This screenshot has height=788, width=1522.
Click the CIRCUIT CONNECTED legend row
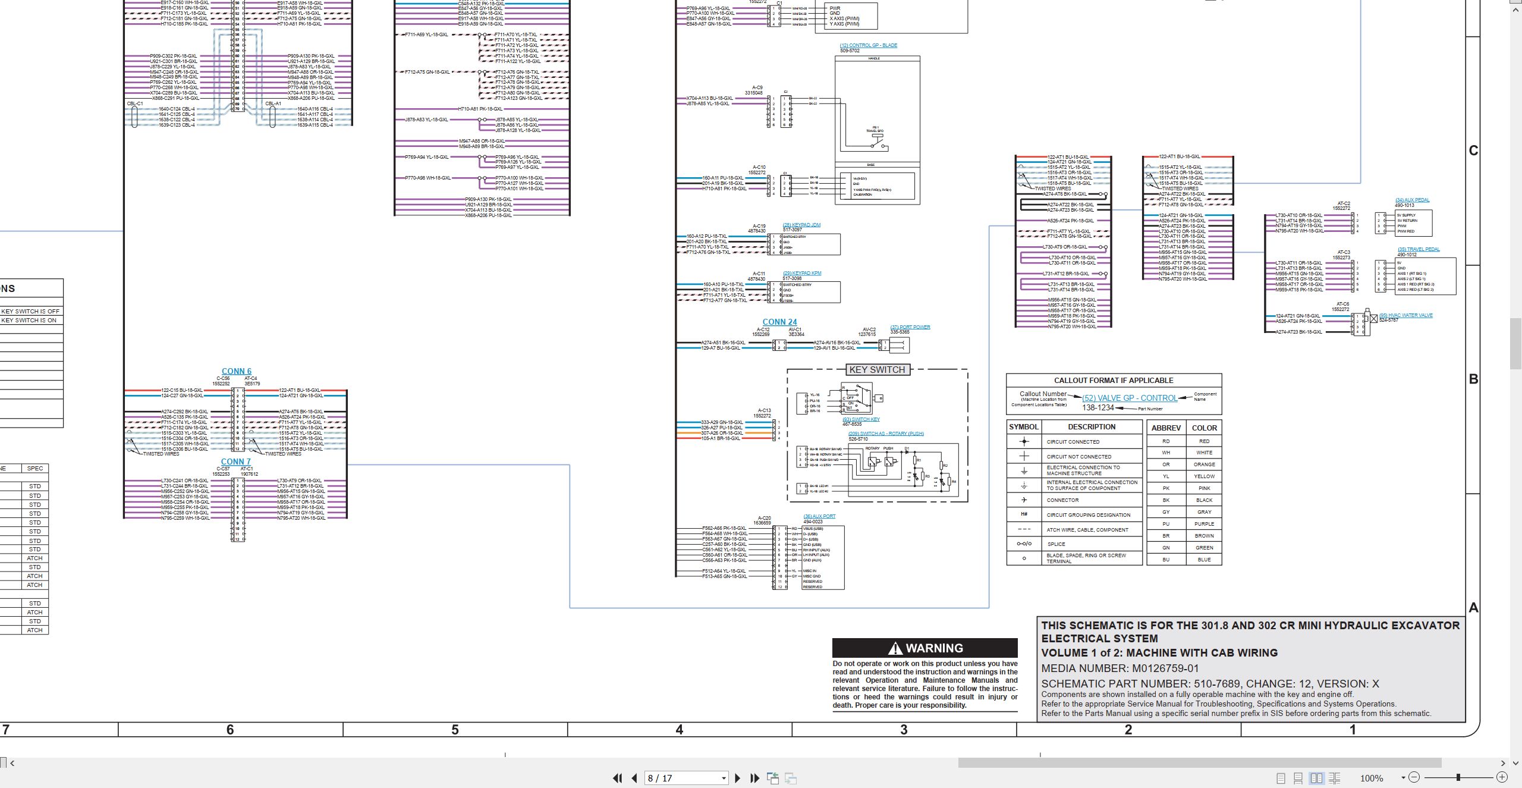pos(1074,441)
